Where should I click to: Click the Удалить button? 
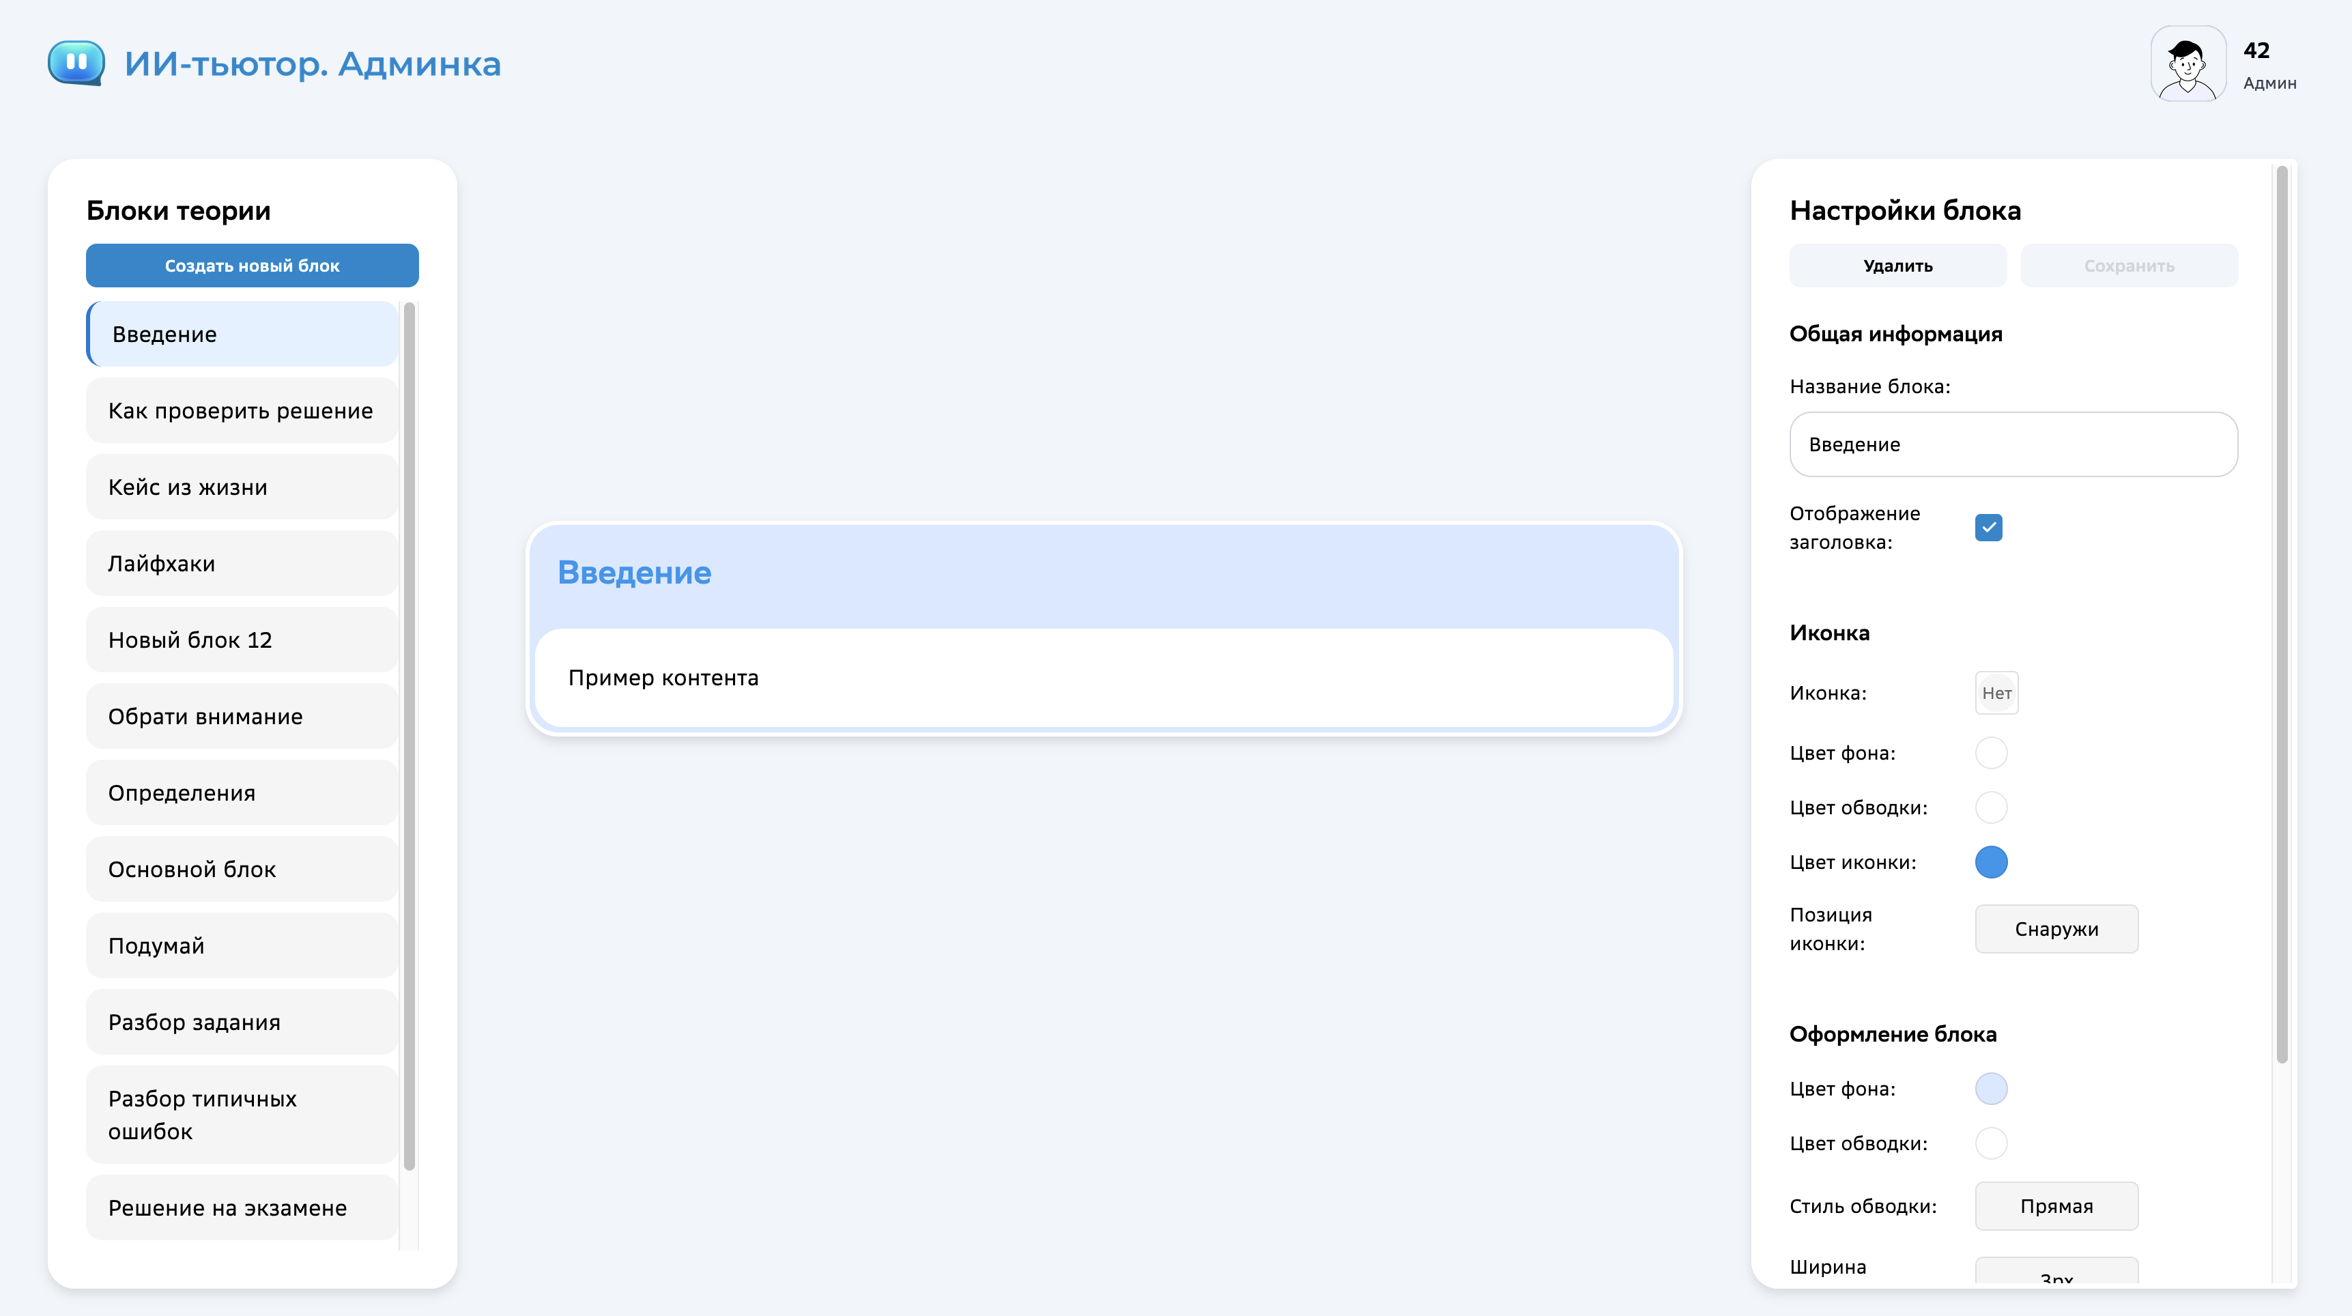click(x=1897, y=266)
